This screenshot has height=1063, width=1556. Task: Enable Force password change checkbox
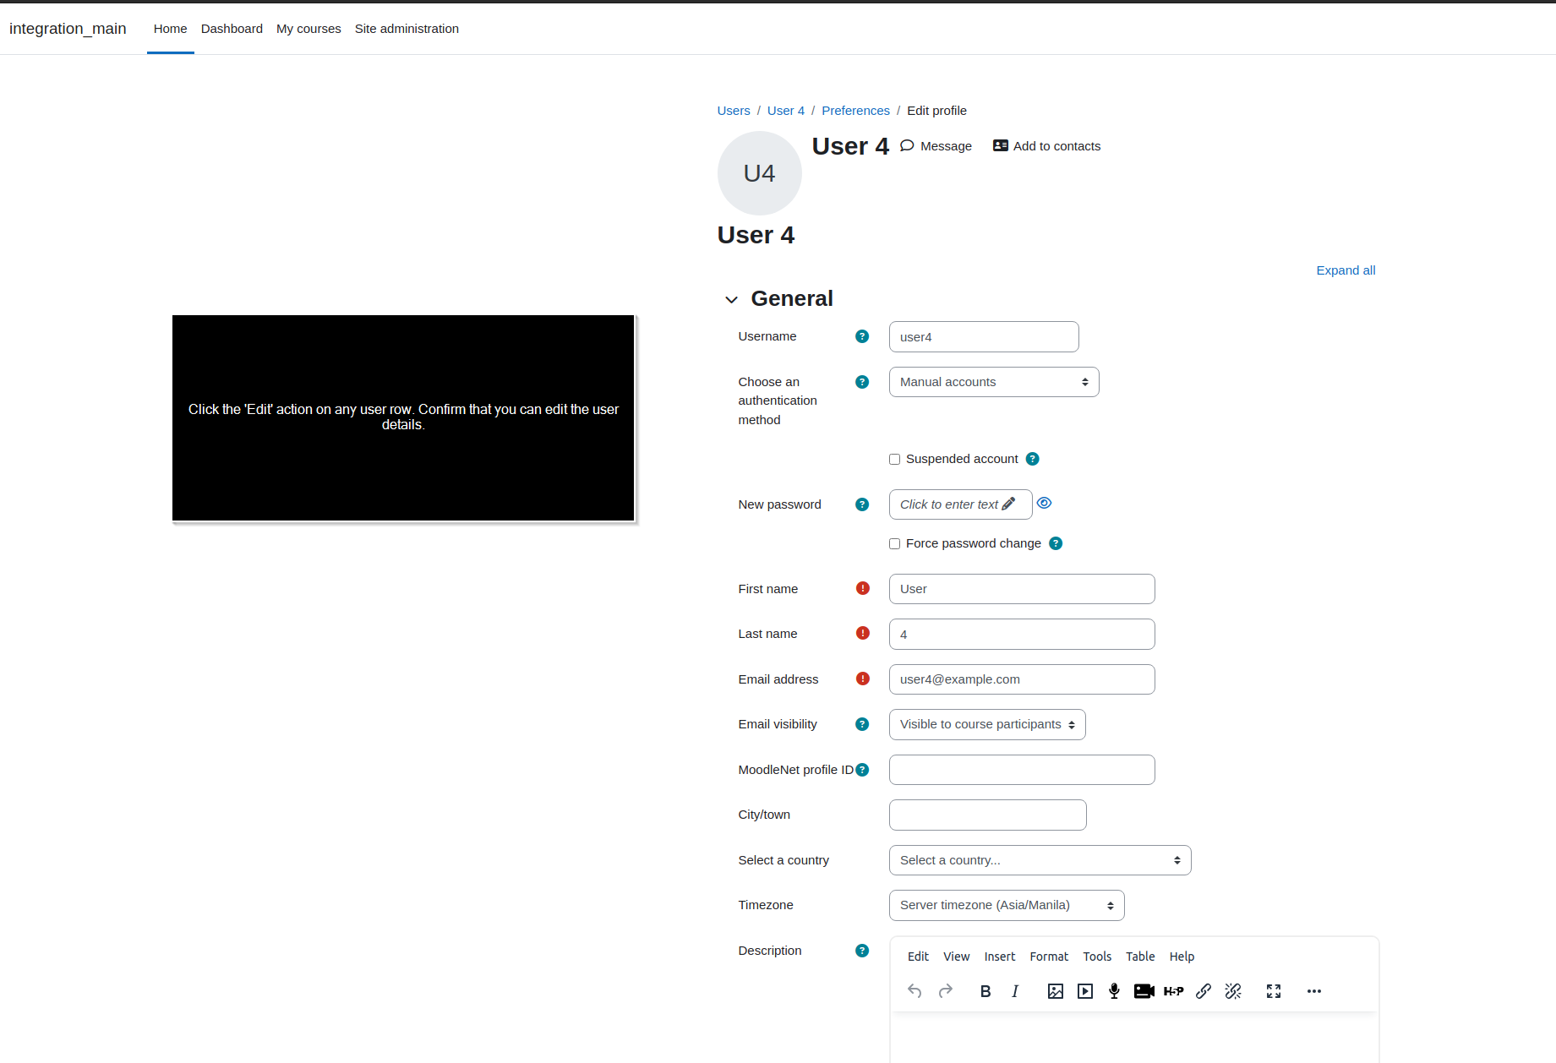[894, 544]
